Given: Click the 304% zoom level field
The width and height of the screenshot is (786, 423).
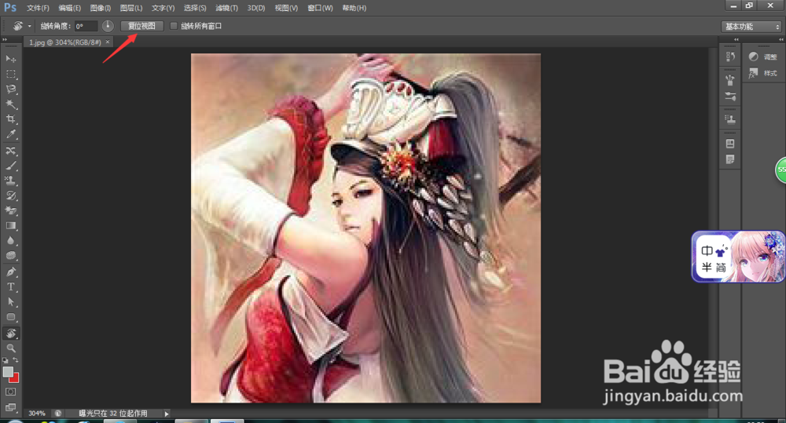Looking at the screenshot, I should point(37,414).
